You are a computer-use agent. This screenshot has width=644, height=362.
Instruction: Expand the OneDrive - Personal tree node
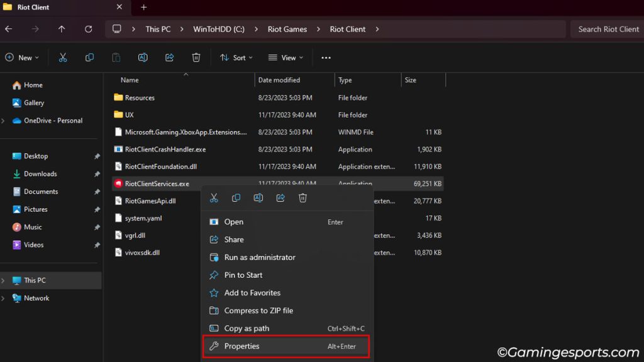[x=3, y=121]
